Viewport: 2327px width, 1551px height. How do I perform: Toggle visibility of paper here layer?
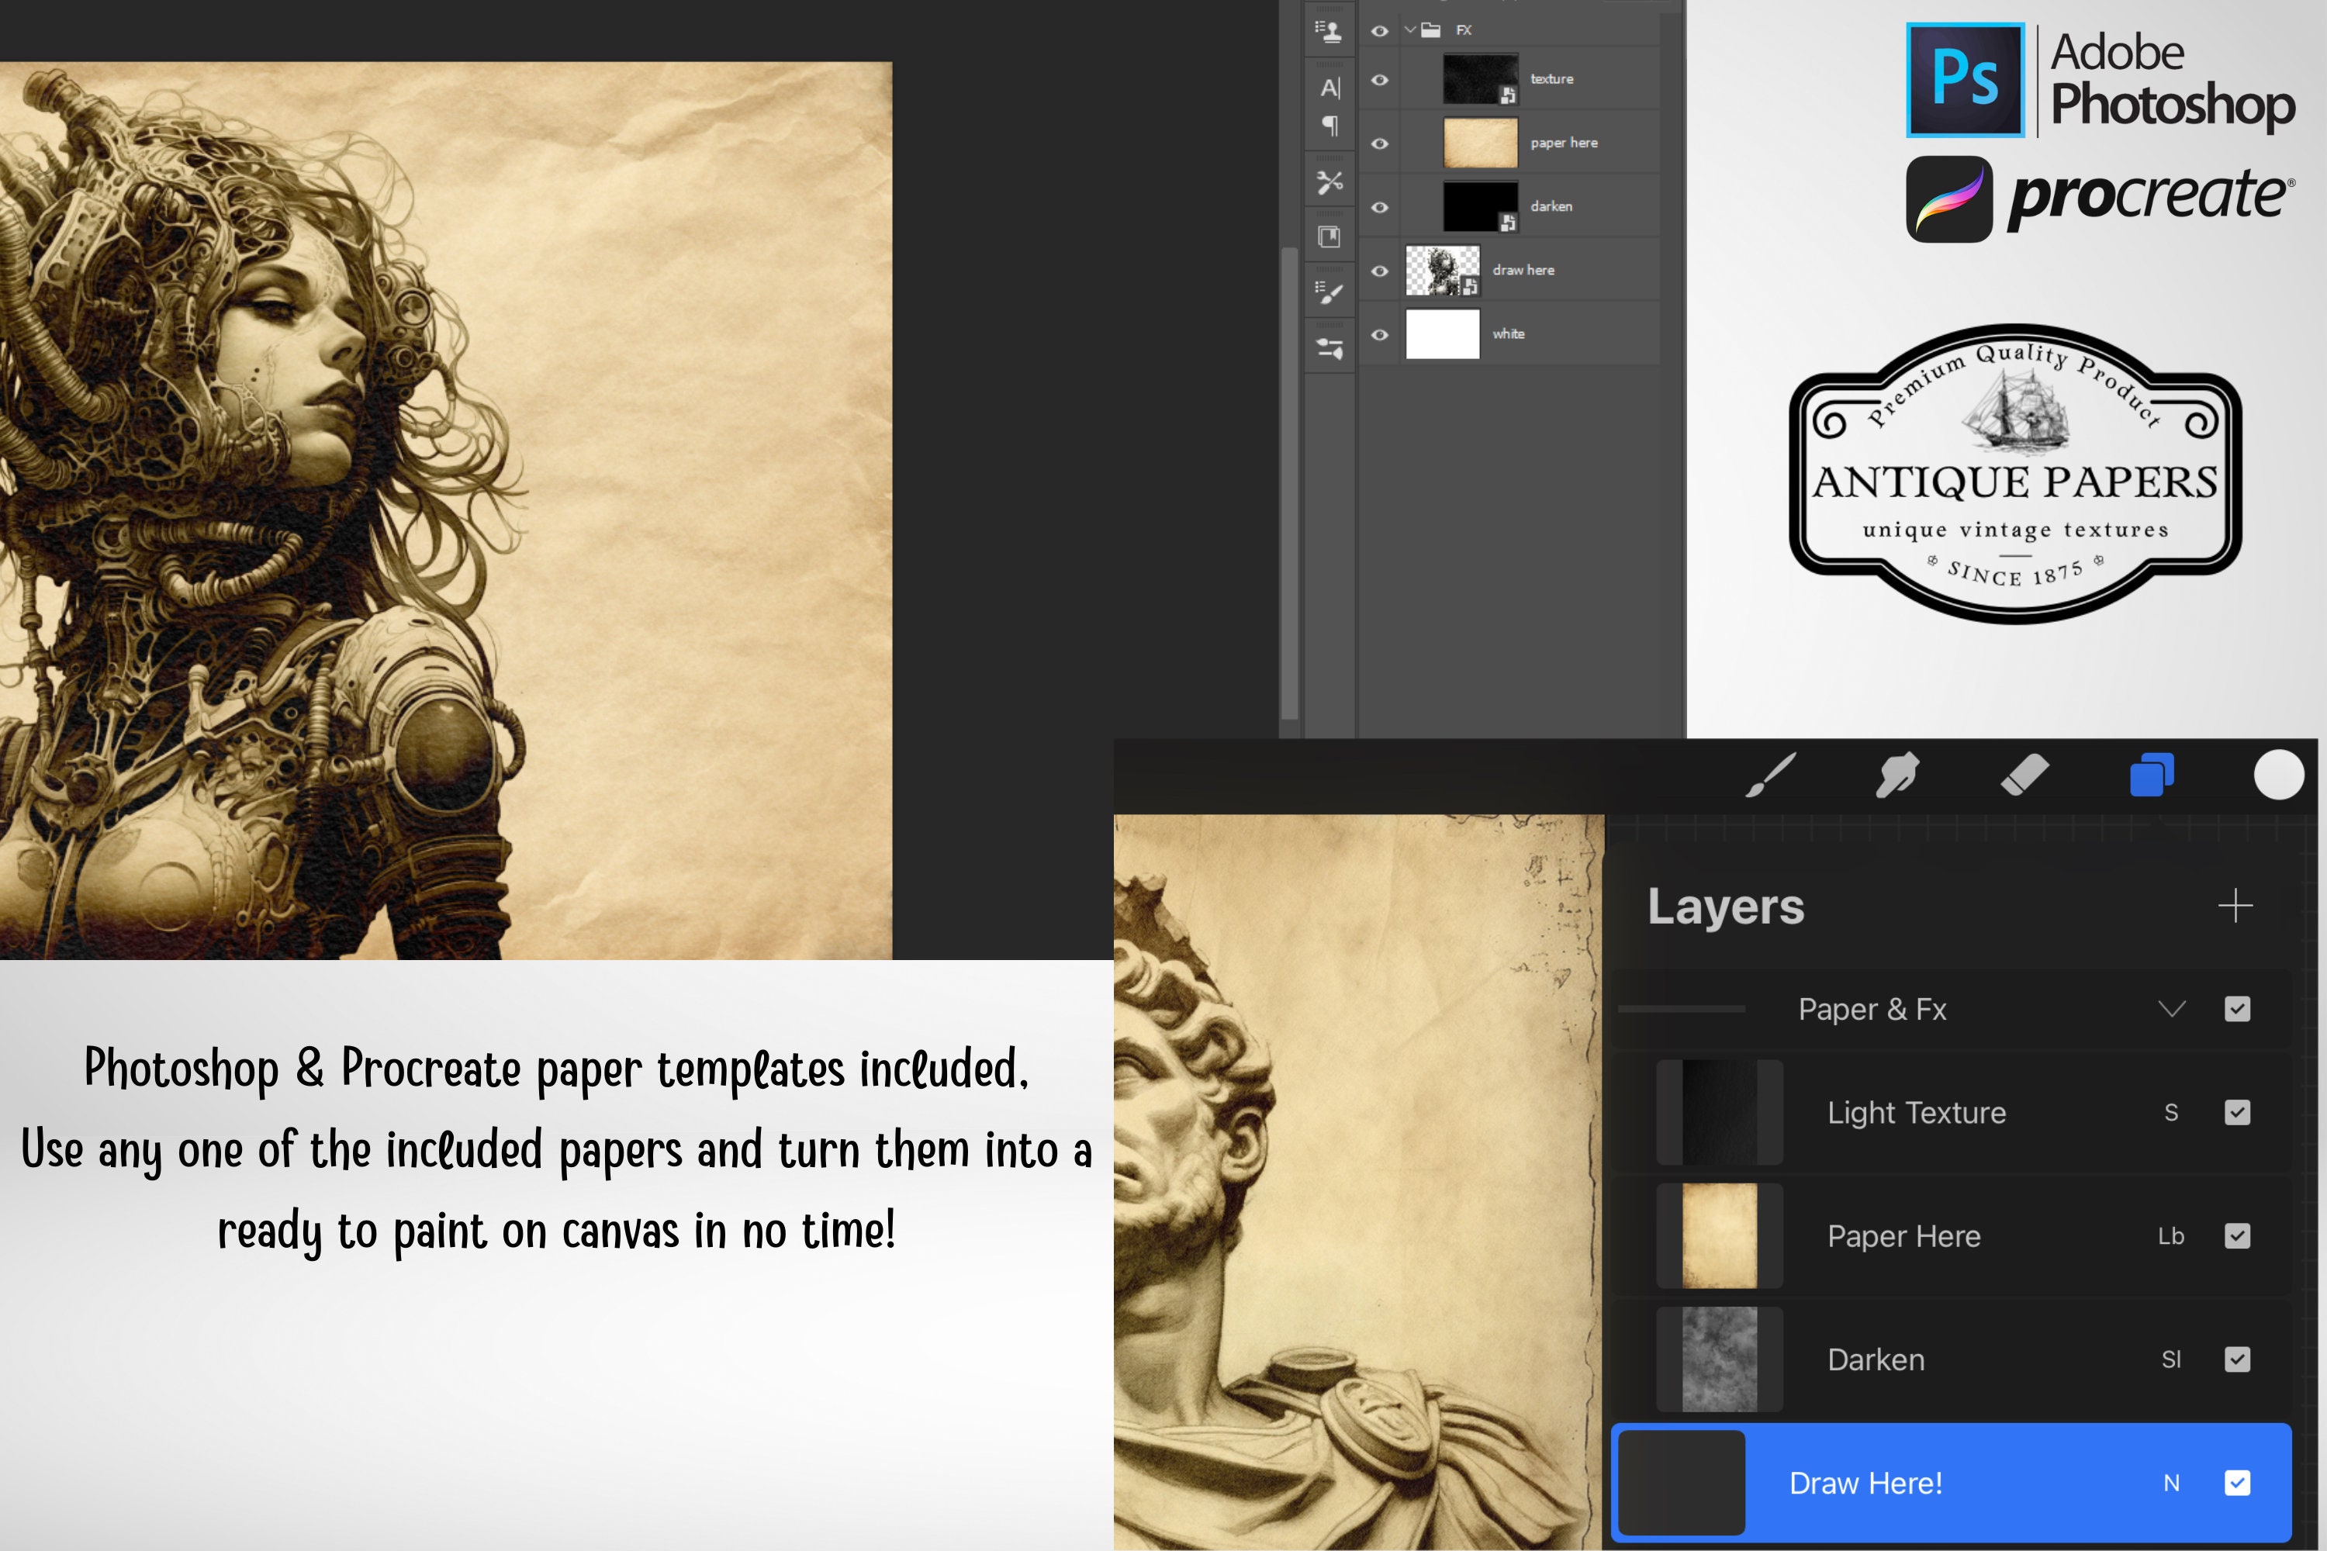[x=1379, y=143]
